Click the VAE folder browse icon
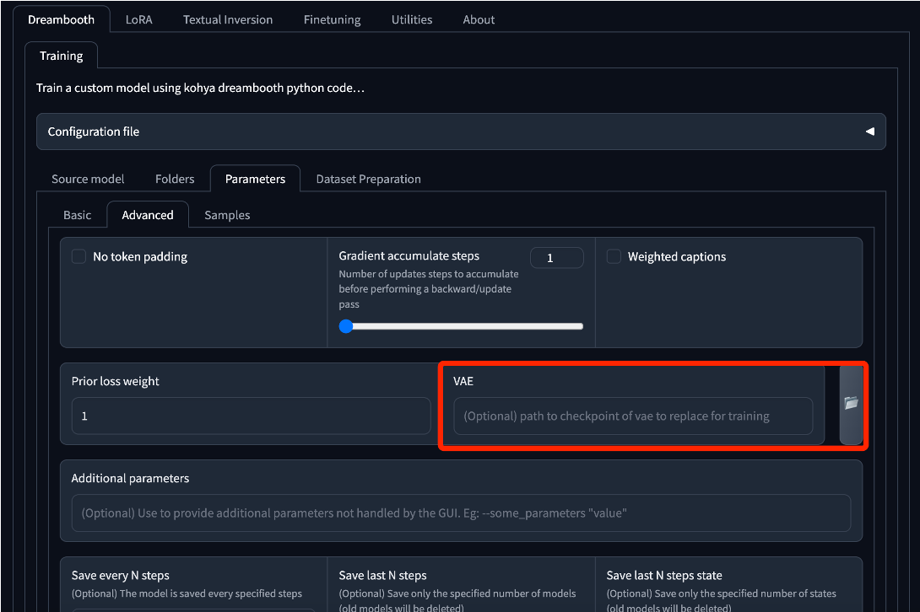The width and height of the screenshot is (920, 612). click(x=851, y=403)
